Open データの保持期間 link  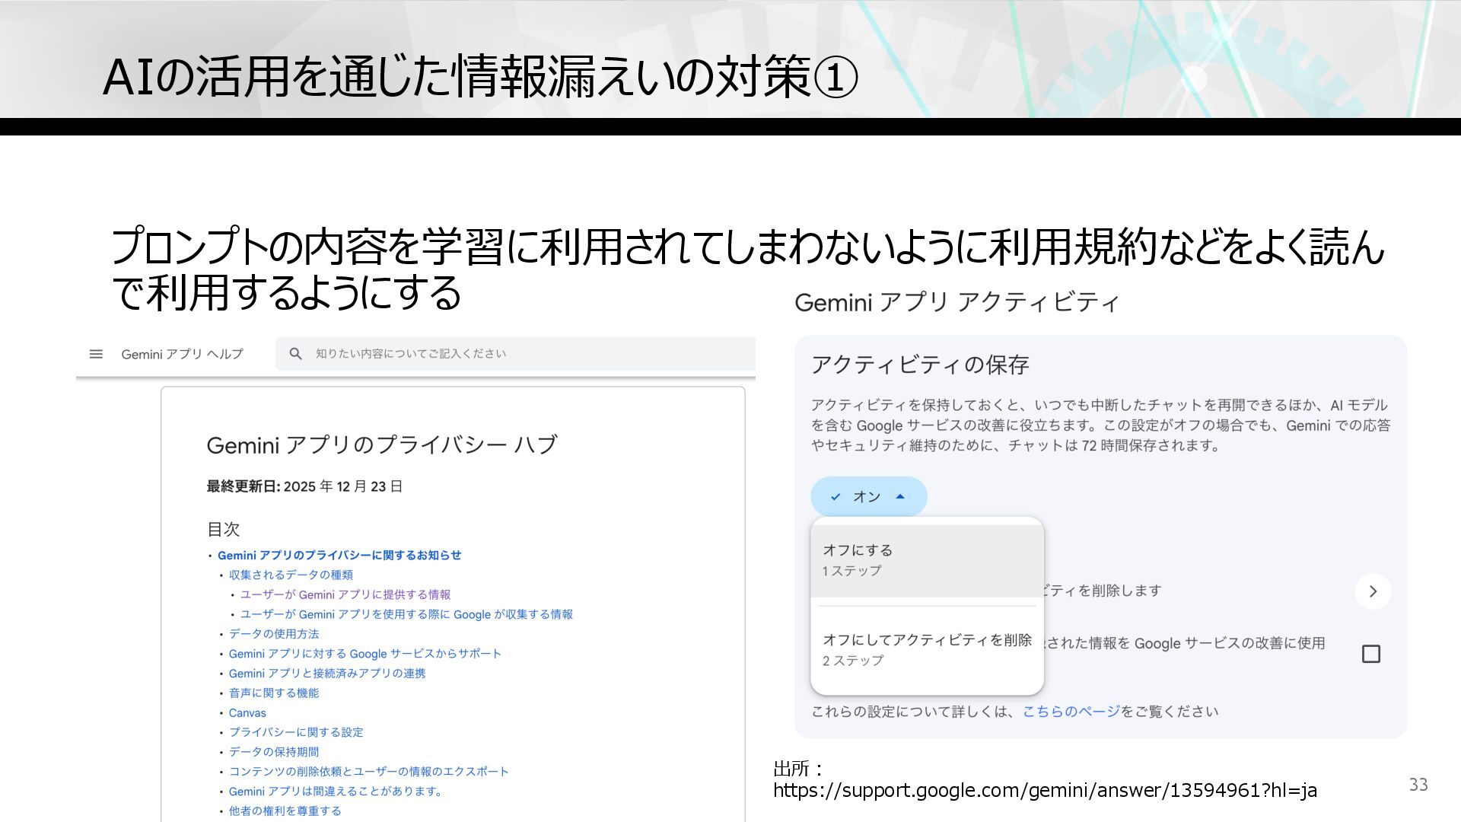tap(274, 752)
